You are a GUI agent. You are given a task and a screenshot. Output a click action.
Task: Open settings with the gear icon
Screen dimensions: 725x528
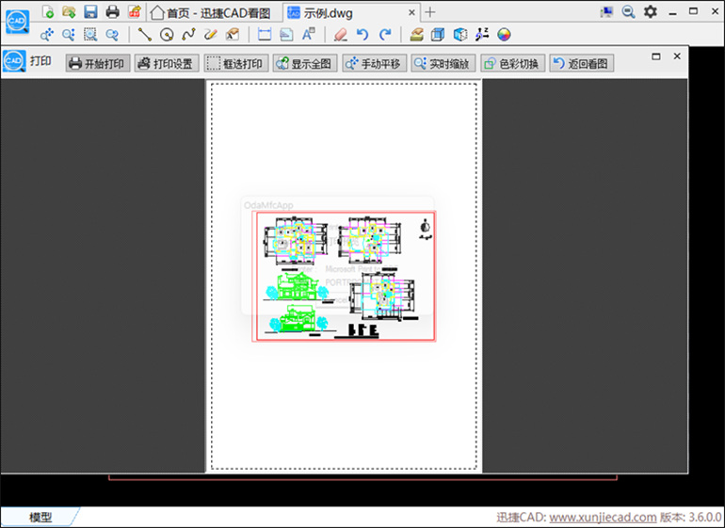click(650, 12)
